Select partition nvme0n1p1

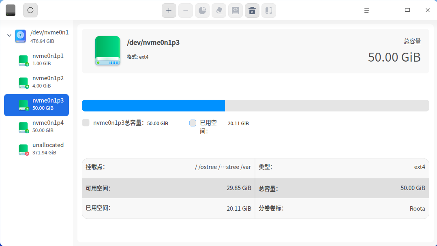[36, 60]
